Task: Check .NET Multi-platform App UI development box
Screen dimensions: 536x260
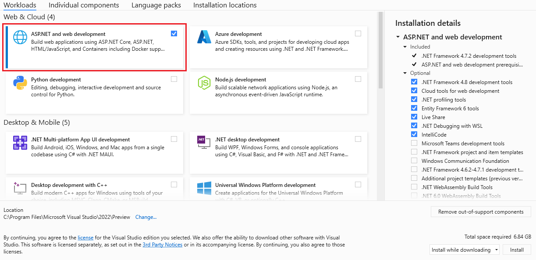Action: [x=174, y=139]
